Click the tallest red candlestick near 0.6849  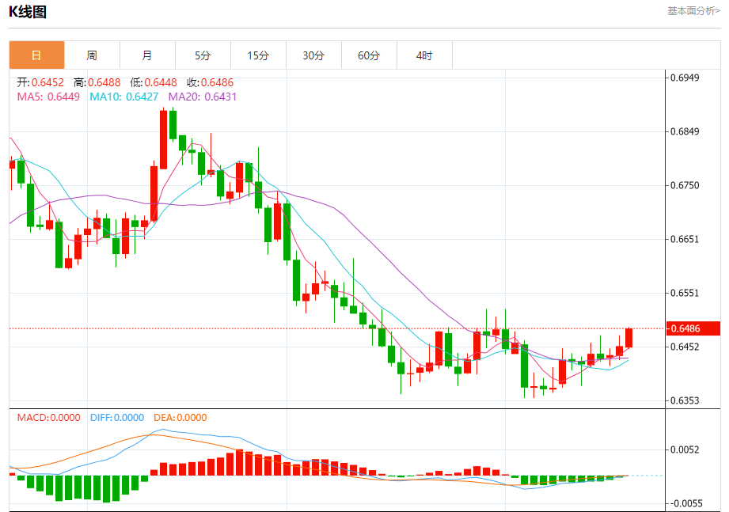pos(163,139)
